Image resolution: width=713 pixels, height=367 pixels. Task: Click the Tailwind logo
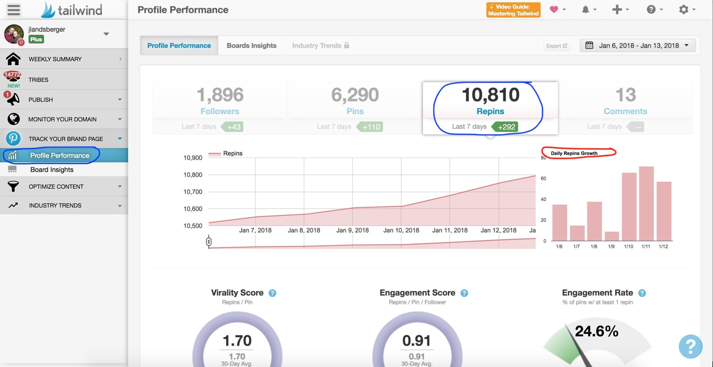click(x=72, y=10)
